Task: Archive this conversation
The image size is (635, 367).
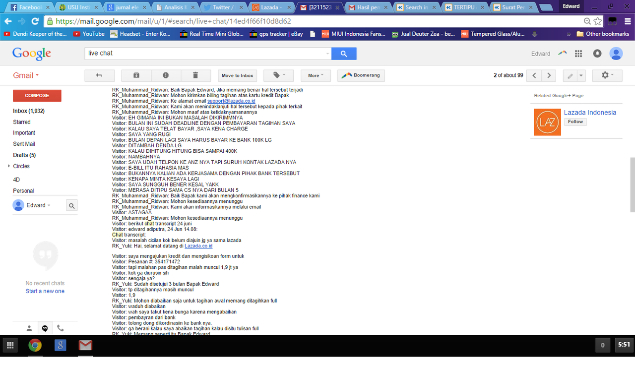Action: click(x=136, y=75)
